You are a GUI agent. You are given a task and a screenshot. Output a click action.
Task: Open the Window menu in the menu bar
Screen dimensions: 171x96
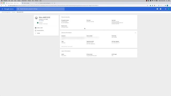coord(36,1)
